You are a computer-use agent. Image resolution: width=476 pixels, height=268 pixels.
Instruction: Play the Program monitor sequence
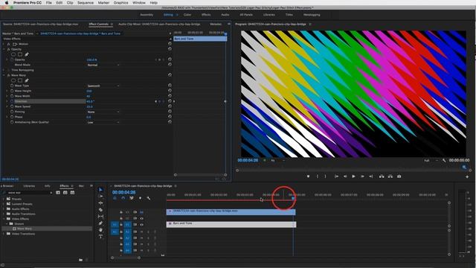point(354,176)
